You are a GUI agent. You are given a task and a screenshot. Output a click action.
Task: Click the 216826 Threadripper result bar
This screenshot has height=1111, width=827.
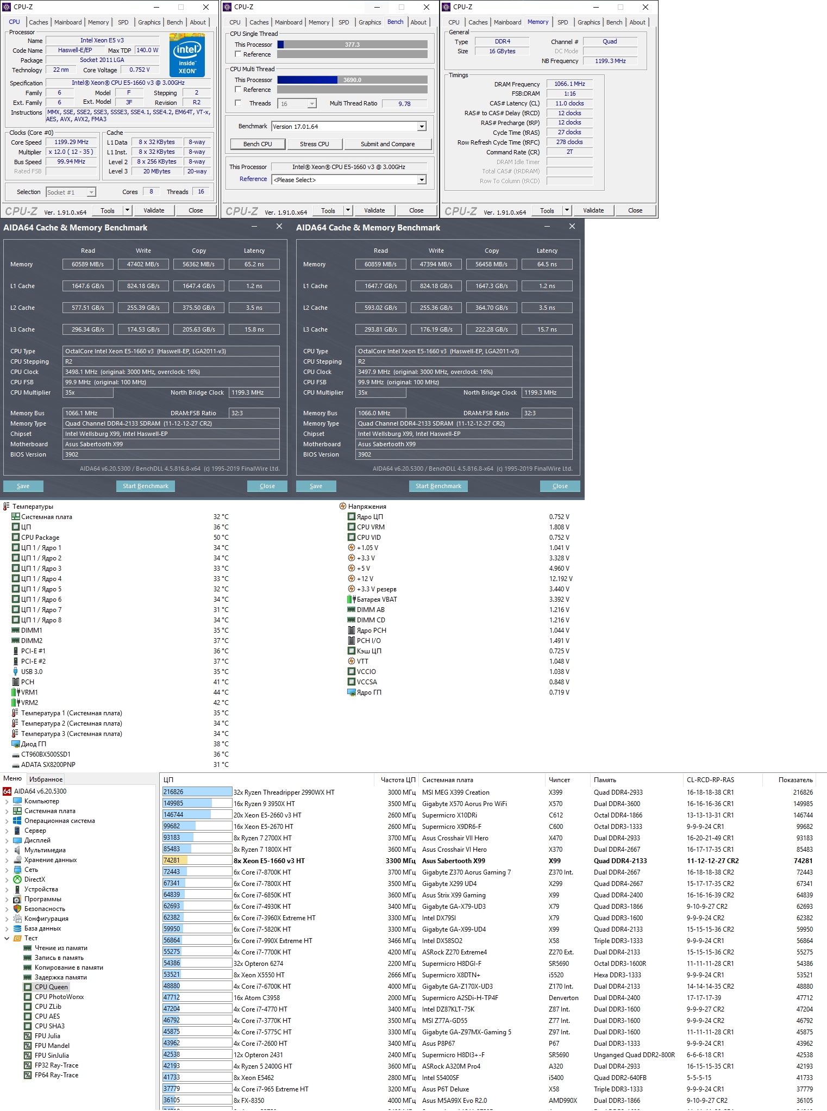pyautogui.click(x=197, y=792)
